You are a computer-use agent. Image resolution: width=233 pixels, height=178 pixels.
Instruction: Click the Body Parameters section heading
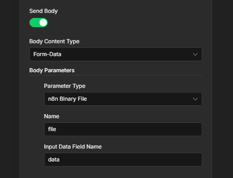point(52,70)
